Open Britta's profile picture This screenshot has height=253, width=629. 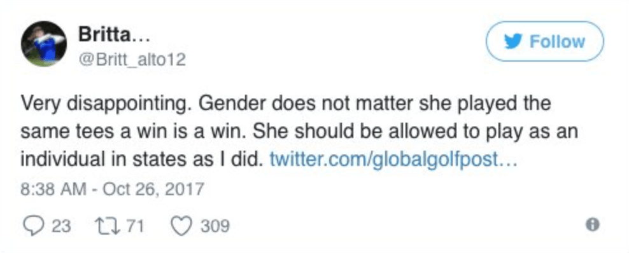43,44
